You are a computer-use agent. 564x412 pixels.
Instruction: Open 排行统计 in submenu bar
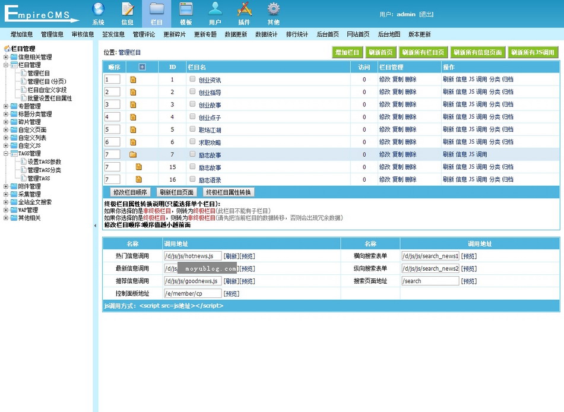click(x=297, y=34)
